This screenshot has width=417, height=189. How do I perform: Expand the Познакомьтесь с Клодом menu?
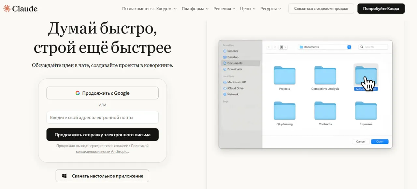click(x=150, y=9)
